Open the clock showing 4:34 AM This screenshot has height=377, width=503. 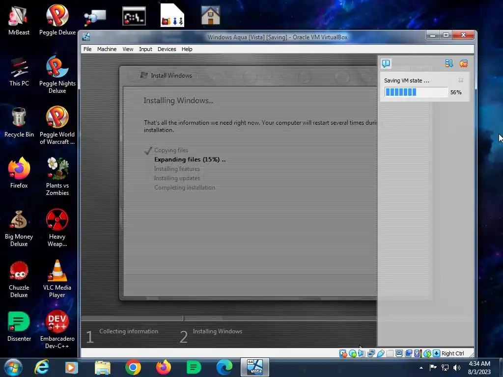tap(479, 368)
